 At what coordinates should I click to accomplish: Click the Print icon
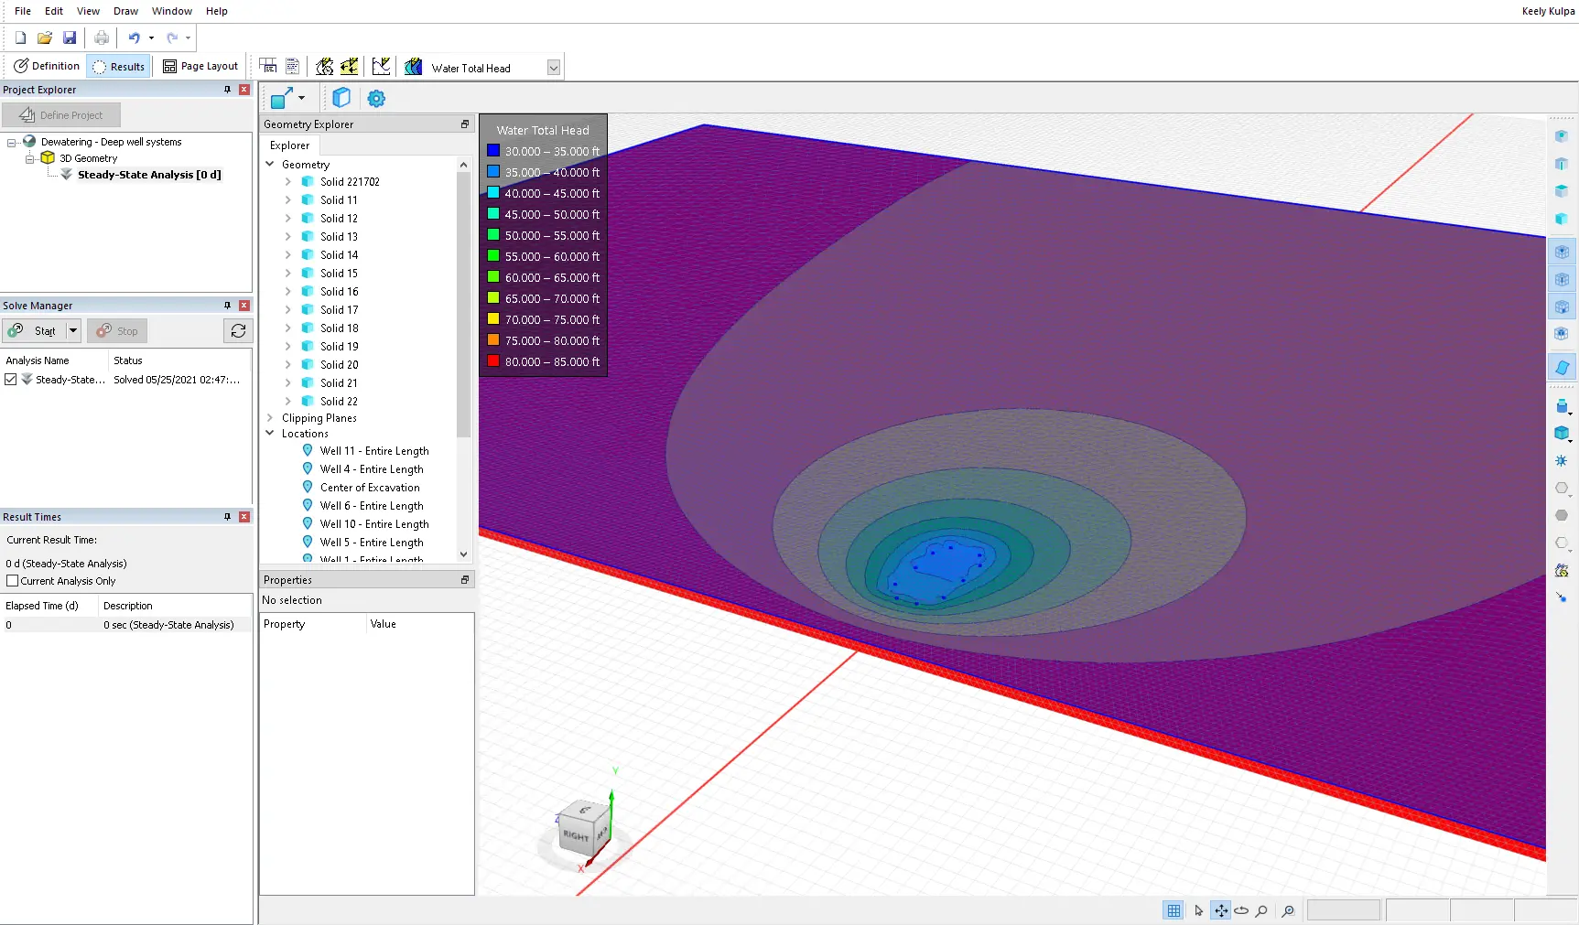102,38
